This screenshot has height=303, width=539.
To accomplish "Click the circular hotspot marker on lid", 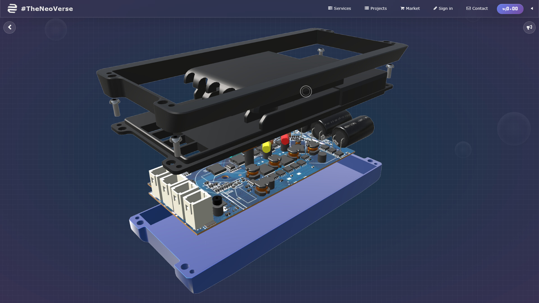I will (x=306, y=91).
